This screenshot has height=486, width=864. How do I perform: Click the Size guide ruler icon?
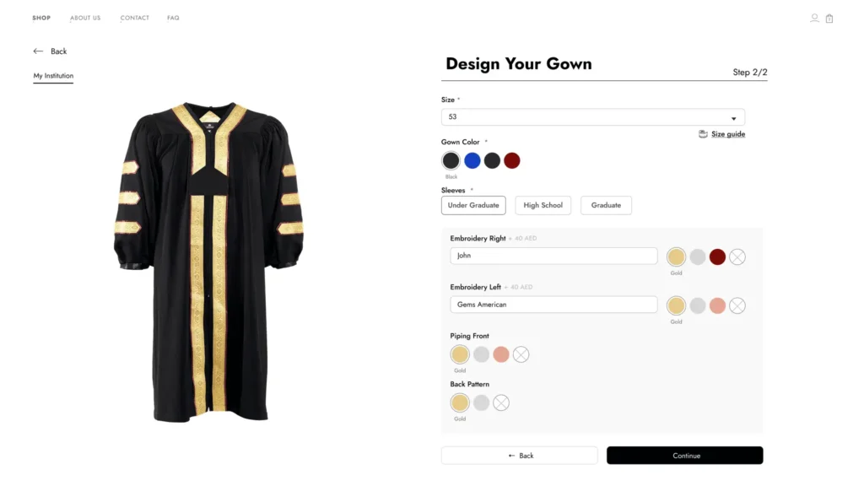pyautogui.click(x=703, y=134)
